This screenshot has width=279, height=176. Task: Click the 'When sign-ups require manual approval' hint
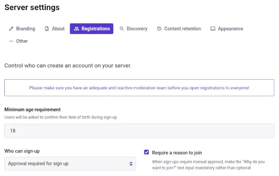(x=208, y=165)
